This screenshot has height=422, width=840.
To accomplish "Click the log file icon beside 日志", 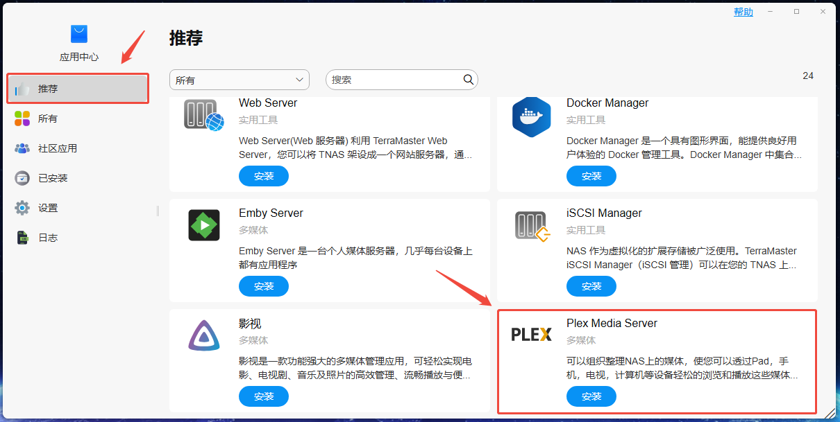I will 23,238.
